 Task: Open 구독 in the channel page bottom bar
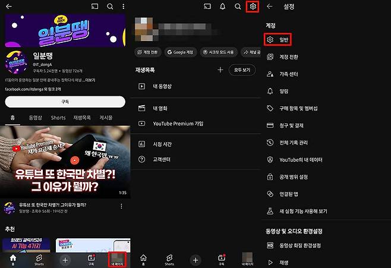(x=92, y=260)
